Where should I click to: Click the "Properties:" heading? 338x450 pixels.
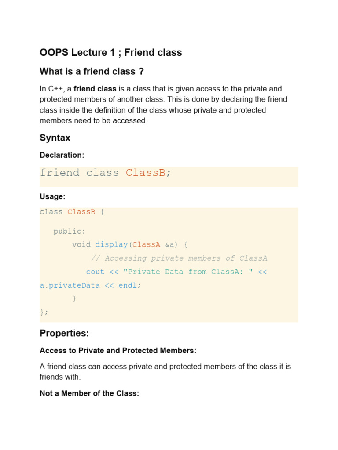64,334
